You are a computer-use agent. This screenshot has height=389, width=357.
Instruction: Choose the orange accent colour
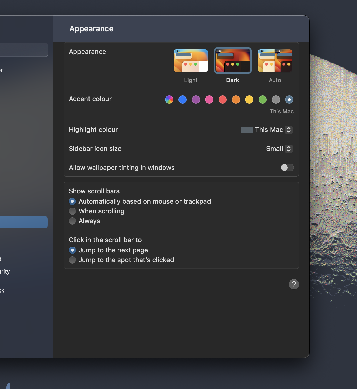pyautogui.click(x=236, y=100)
